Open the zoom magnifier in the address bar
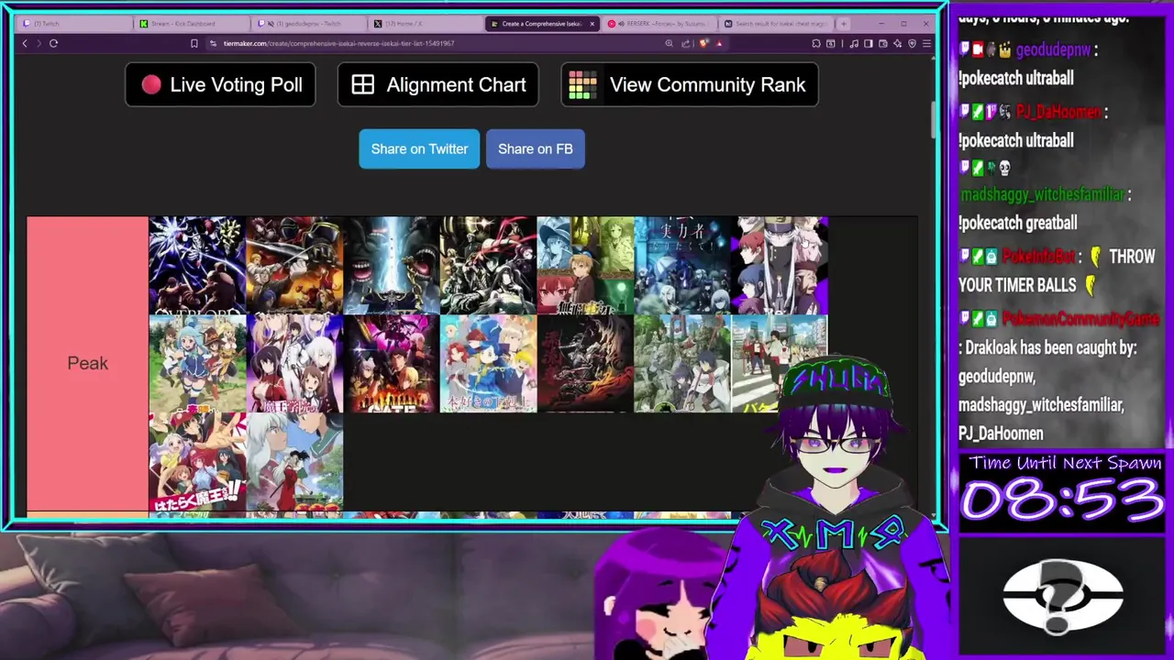This screenshot has height=660, width=1174. pos(669,43)
